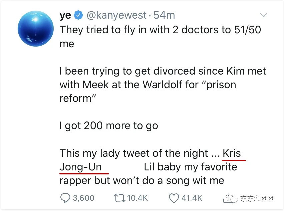
Task: Click the 54m timestamp
Action: [x=164, y=15]
